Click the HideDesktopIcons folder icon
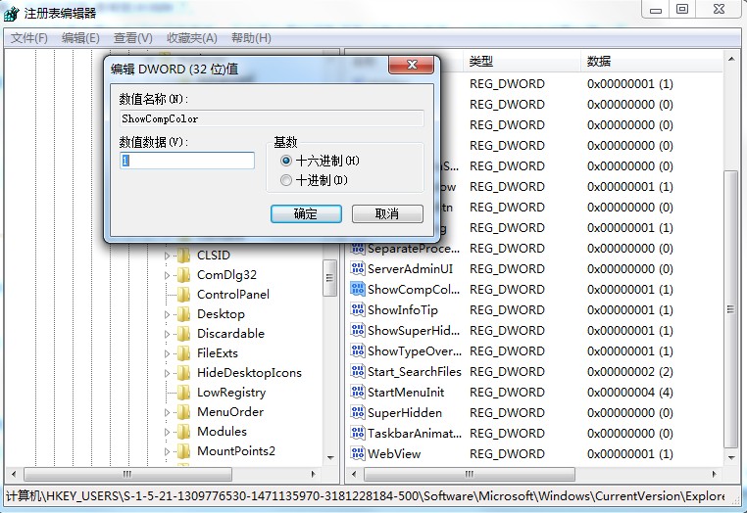Viewport: 747px width, 513px height. [x=184, y=373]
